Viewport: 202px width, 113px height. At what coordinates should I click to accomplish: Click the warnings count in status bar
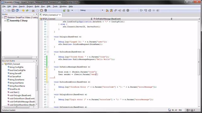pyautogui.click(x=193, y=110)
